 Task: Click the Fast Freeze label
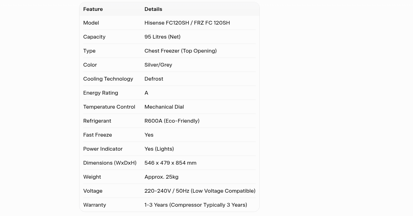coord(97,135)
